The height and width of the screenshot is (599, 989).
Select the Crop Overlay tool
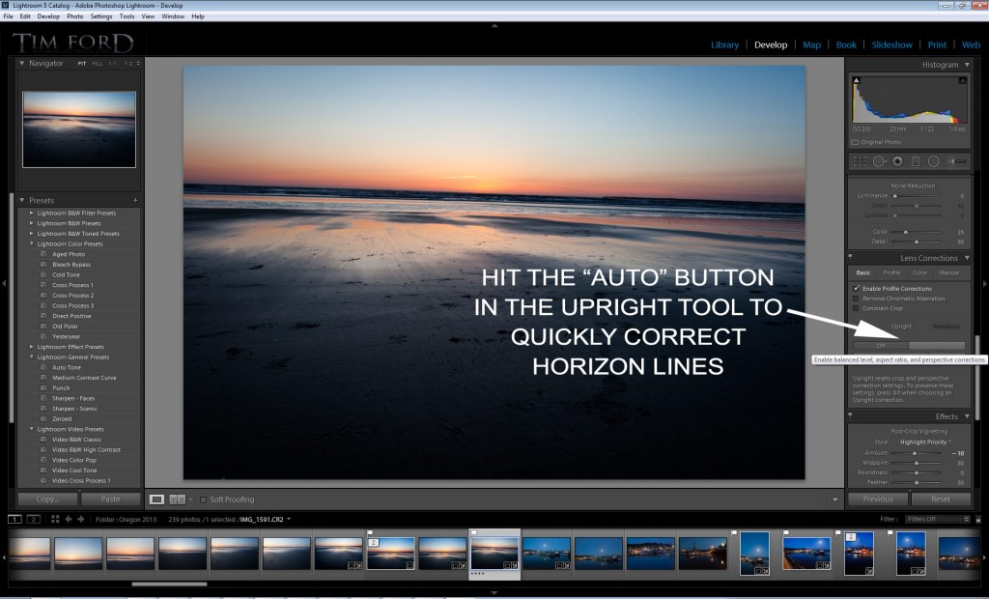tap(861, 161)
